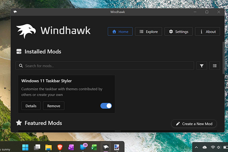Open the Home tab
This screenshot has height=152, width=228.
[x=120, y=32]
